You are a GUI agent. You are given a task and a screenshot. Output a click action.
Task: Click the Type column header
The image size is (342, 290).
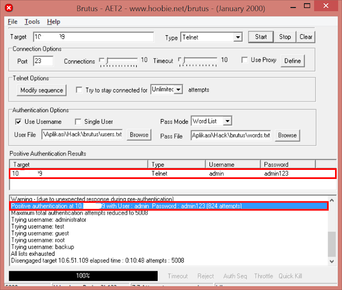point(177,164)
